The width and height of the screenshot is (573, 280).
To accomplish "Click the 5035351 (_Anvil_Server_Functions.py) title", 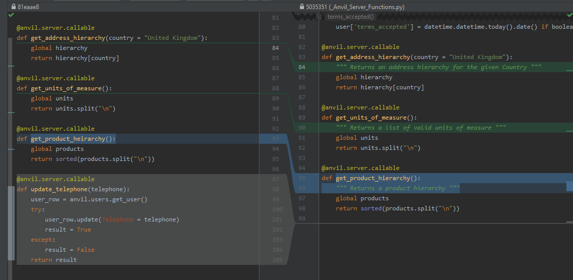I will pos(355,7).
